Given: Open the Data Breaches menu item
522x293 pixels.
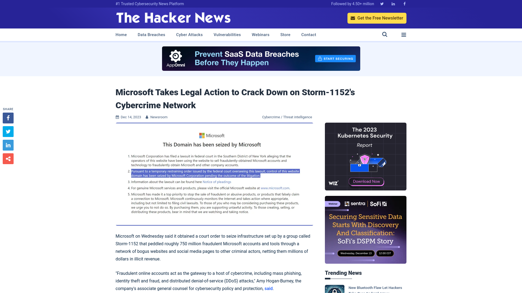Looking at the screenshot, I should (151, 34).
